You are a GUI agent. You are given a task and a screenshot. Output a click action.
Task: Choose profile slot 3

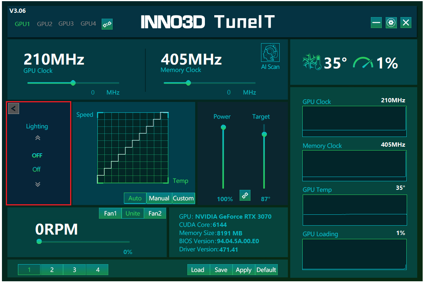74,270
